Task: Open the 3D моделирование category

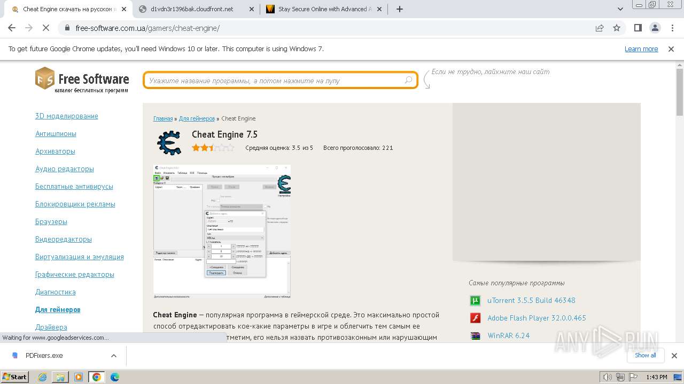Action: (67, 116)
